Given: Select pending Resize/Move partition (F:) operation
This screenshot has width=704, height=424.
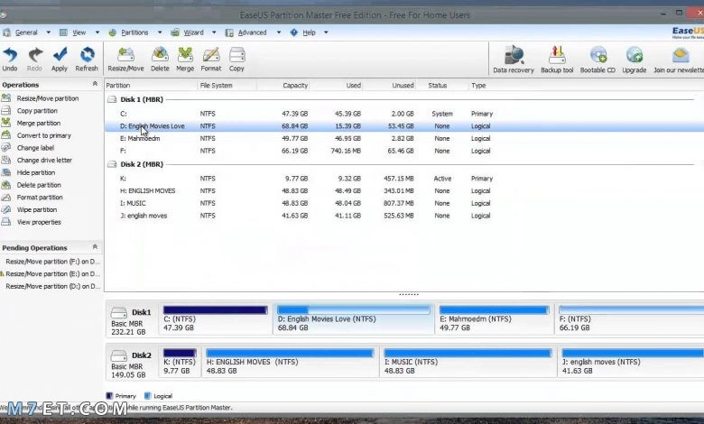Looking at the screenshot, I should pos(52,261).
